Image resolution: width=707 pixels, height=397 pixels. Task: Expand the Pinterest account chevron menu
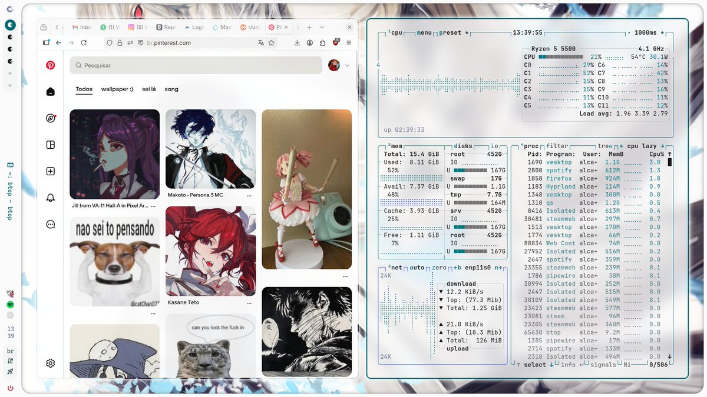coord(348,65)
